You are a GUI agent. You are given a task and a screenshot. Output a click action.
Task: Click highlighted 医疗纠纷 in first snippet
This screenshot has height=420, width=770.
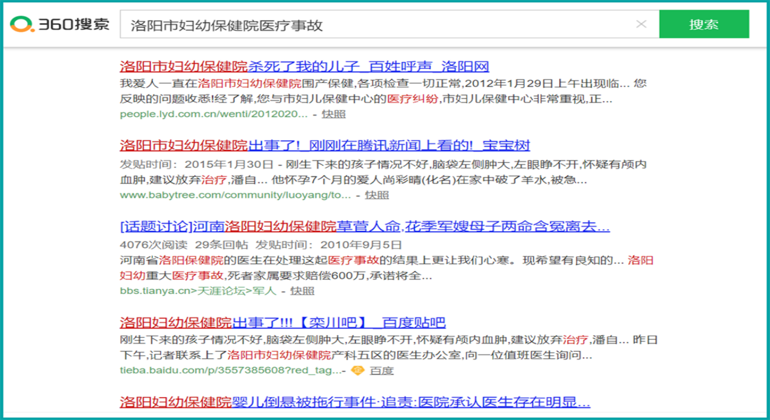tap(413, 99)
